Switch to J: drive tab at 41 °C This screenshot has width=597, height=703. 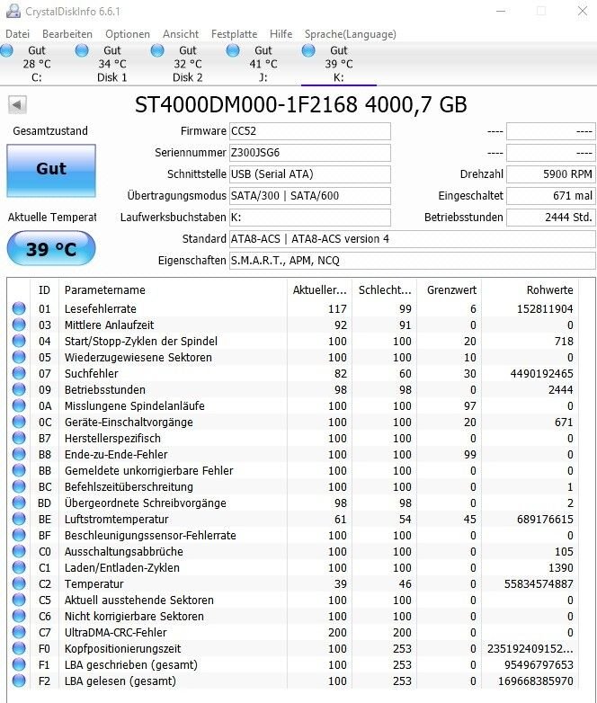[x=263, y=64]
